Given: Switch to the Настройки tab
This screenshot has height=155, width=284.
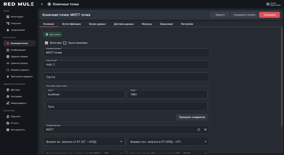Looking at the screenshot, I should pos(187,24).
